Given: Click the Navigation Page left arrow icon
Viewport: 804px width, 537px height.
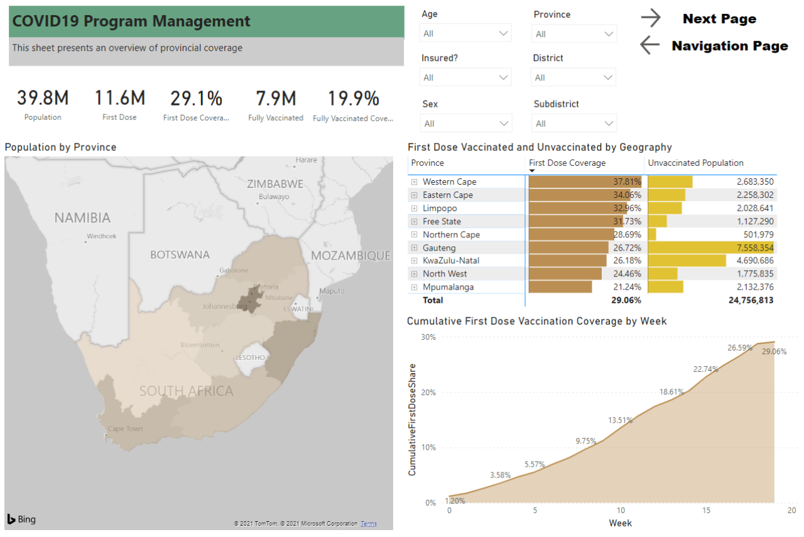Looking at the screenshot, I should [x=649, y=45].
